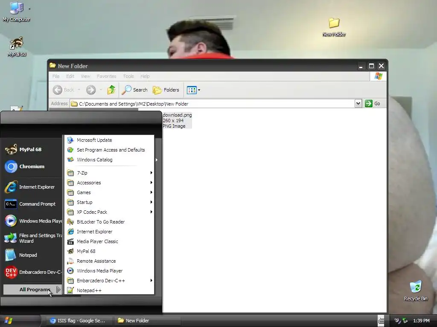Start Remote Assistance
Viewport: 437px width, 327px height.
point(109,261)
